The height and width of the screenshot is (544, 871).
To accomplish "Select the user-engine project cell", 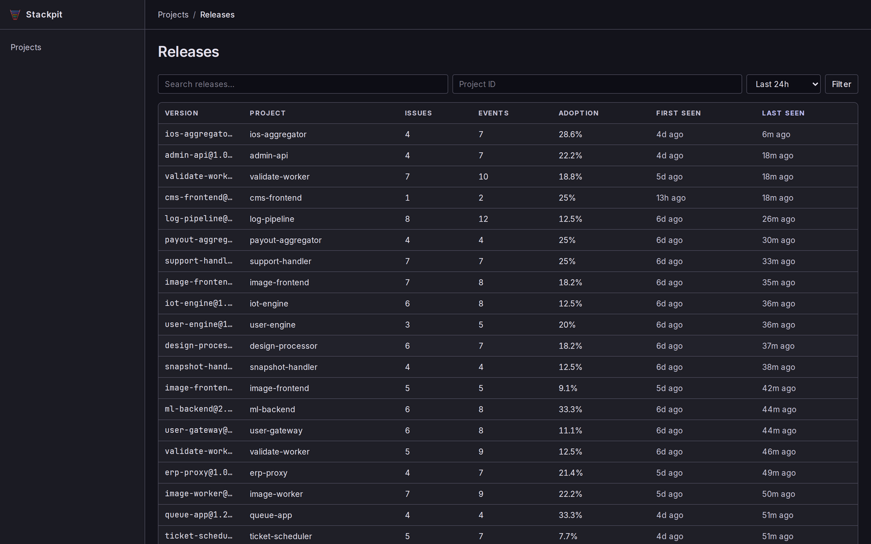I will pyautogui.click(x=273, y=325).
